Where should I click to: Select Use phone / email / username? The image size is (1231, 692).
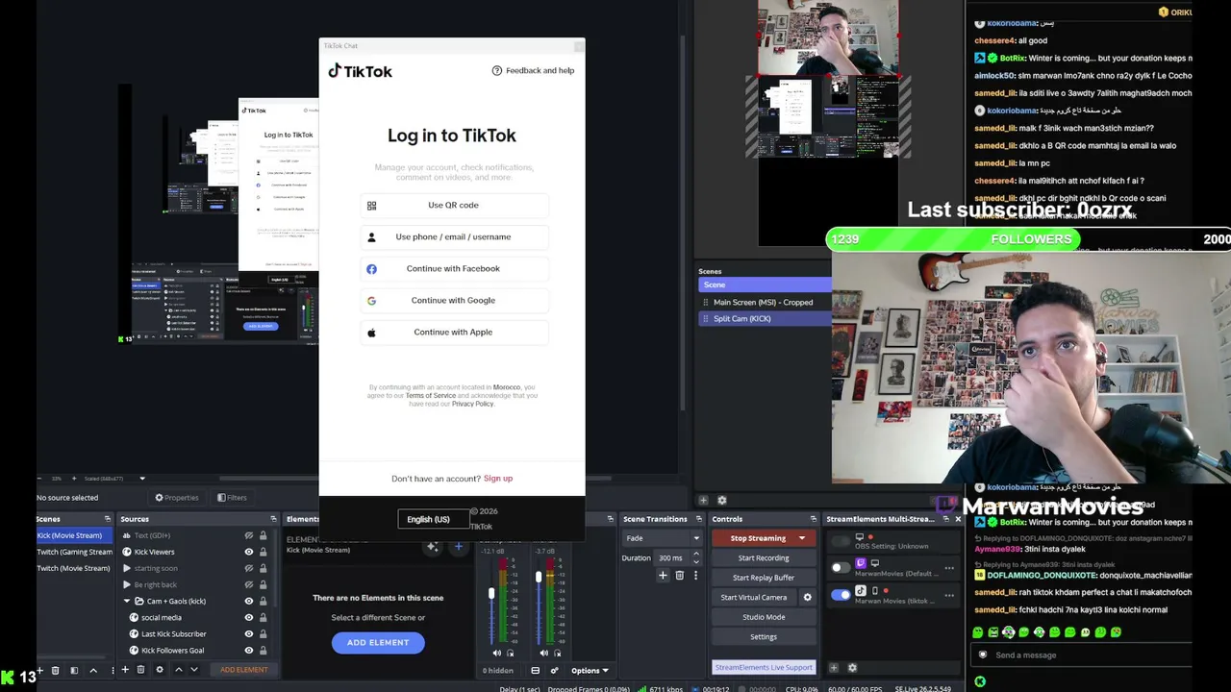click(453, 236)
